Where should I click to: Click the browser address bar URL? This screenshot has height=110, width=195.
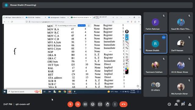[48, 22]
